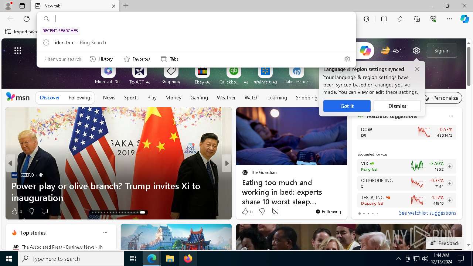
Task: Toggle Split screen icon
Action: click(384, 19)
